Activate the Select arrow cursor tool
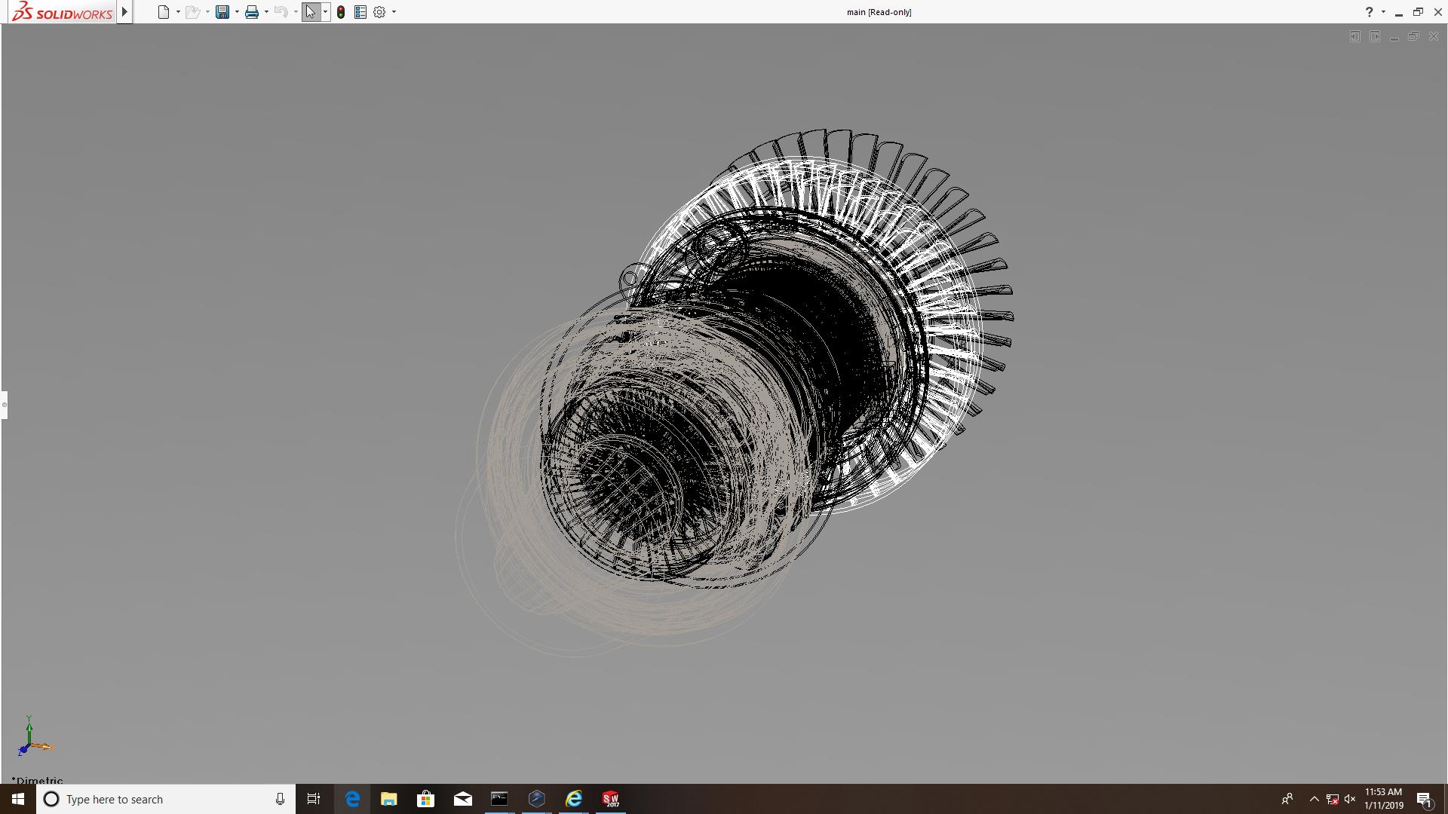The image size is (1448, 814). [x=310, y=12]
